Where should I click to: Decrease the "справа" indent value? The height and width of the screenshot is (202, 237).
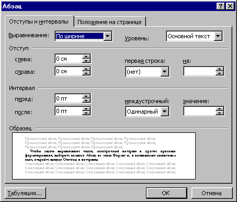[x=86, y=73]
